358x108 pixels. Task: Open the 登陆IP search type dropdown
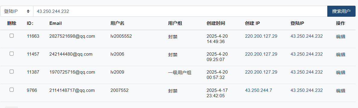(17, 11)
